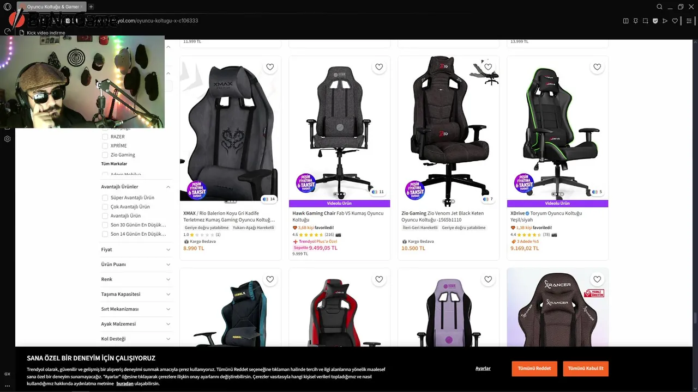Viewport: 698px width, 392px height.
Task: Collapse the Avantajlı Ürünler filter section
Action: pyautogui.click(x=136, y=187)
